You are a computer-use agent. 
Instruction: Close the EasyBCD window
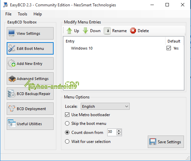183,5
